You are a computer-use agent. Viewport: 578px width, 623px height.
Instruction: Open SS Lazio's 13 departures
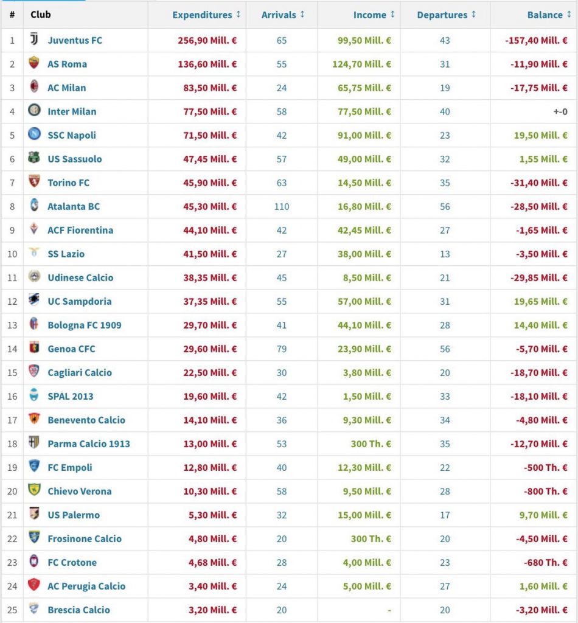click(445, 254)
